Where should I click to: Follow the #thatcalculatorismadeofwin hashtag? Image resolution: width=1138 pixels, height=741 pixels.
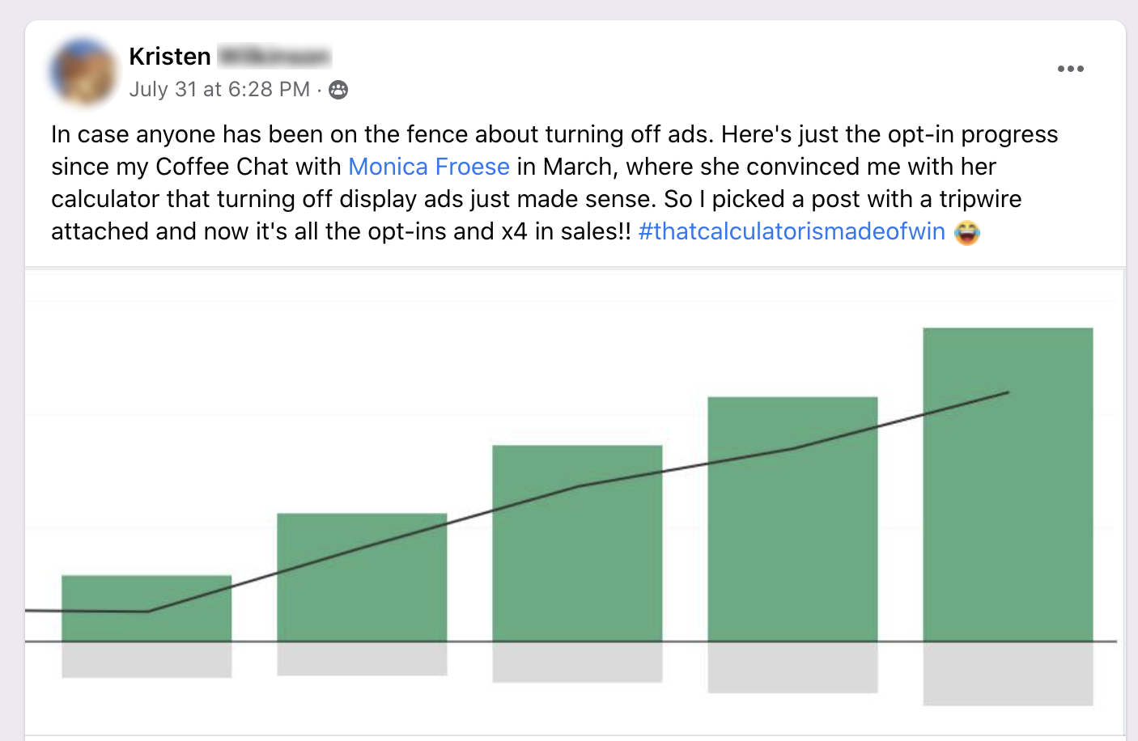[791, 231]
